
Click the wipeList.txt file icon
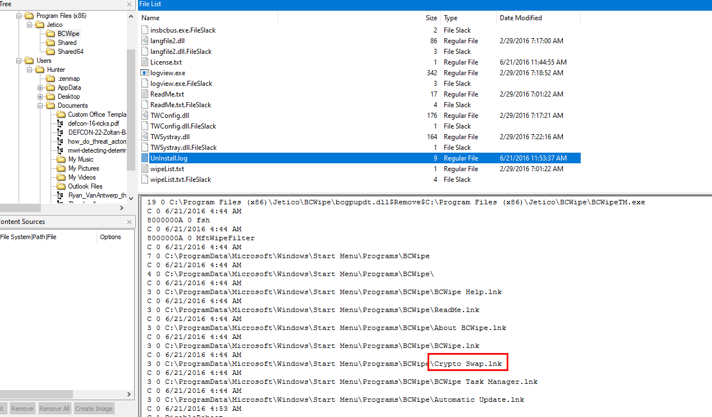pos(145,169)
